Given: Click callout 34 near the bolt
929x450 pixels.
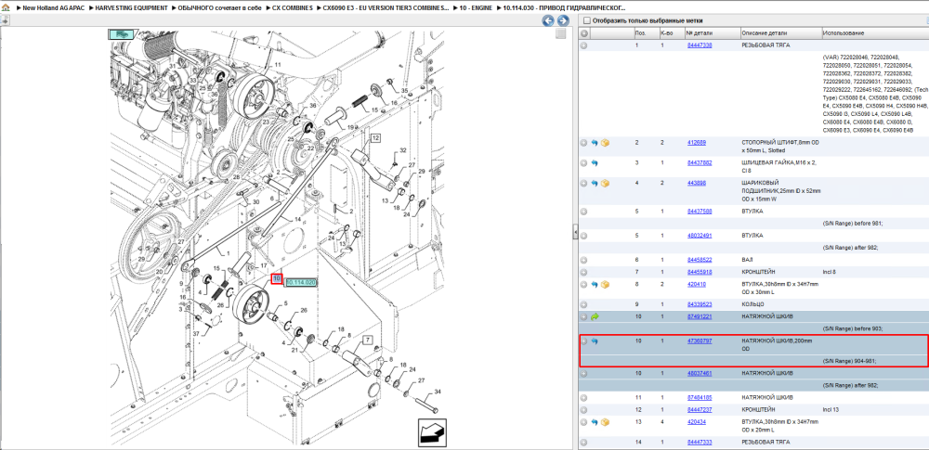Looking at the screenshot, I should pyautogui.click(x=438, y=392).
